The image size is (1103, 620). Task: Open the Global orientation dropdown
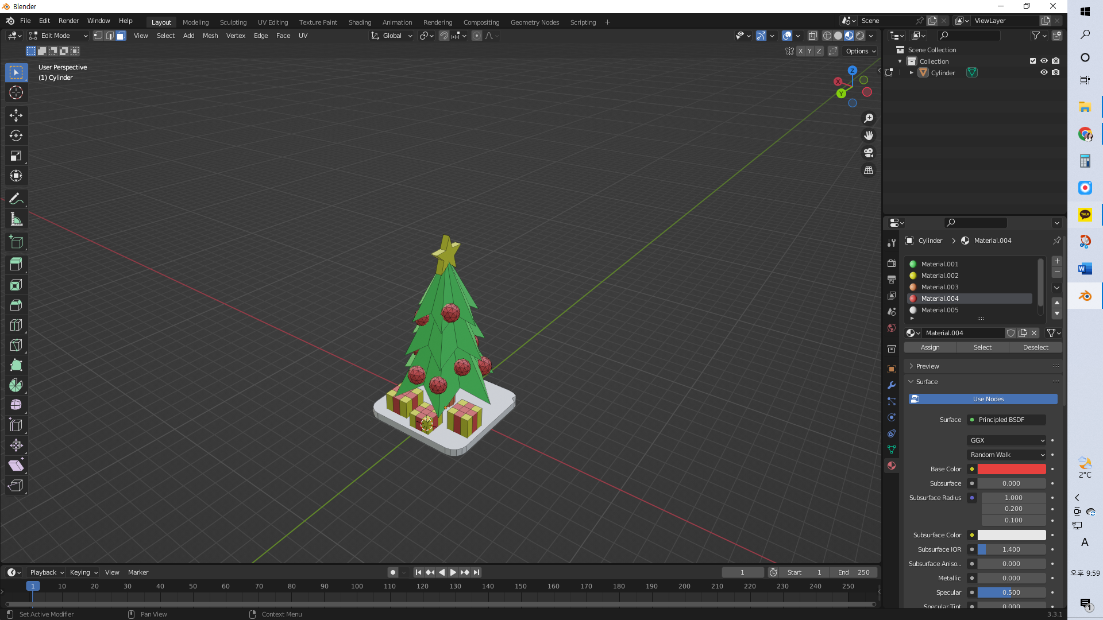point(392,36)
